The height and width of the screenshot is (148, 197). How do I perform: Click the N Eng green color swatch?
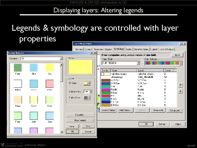click(x=106, y=93)
